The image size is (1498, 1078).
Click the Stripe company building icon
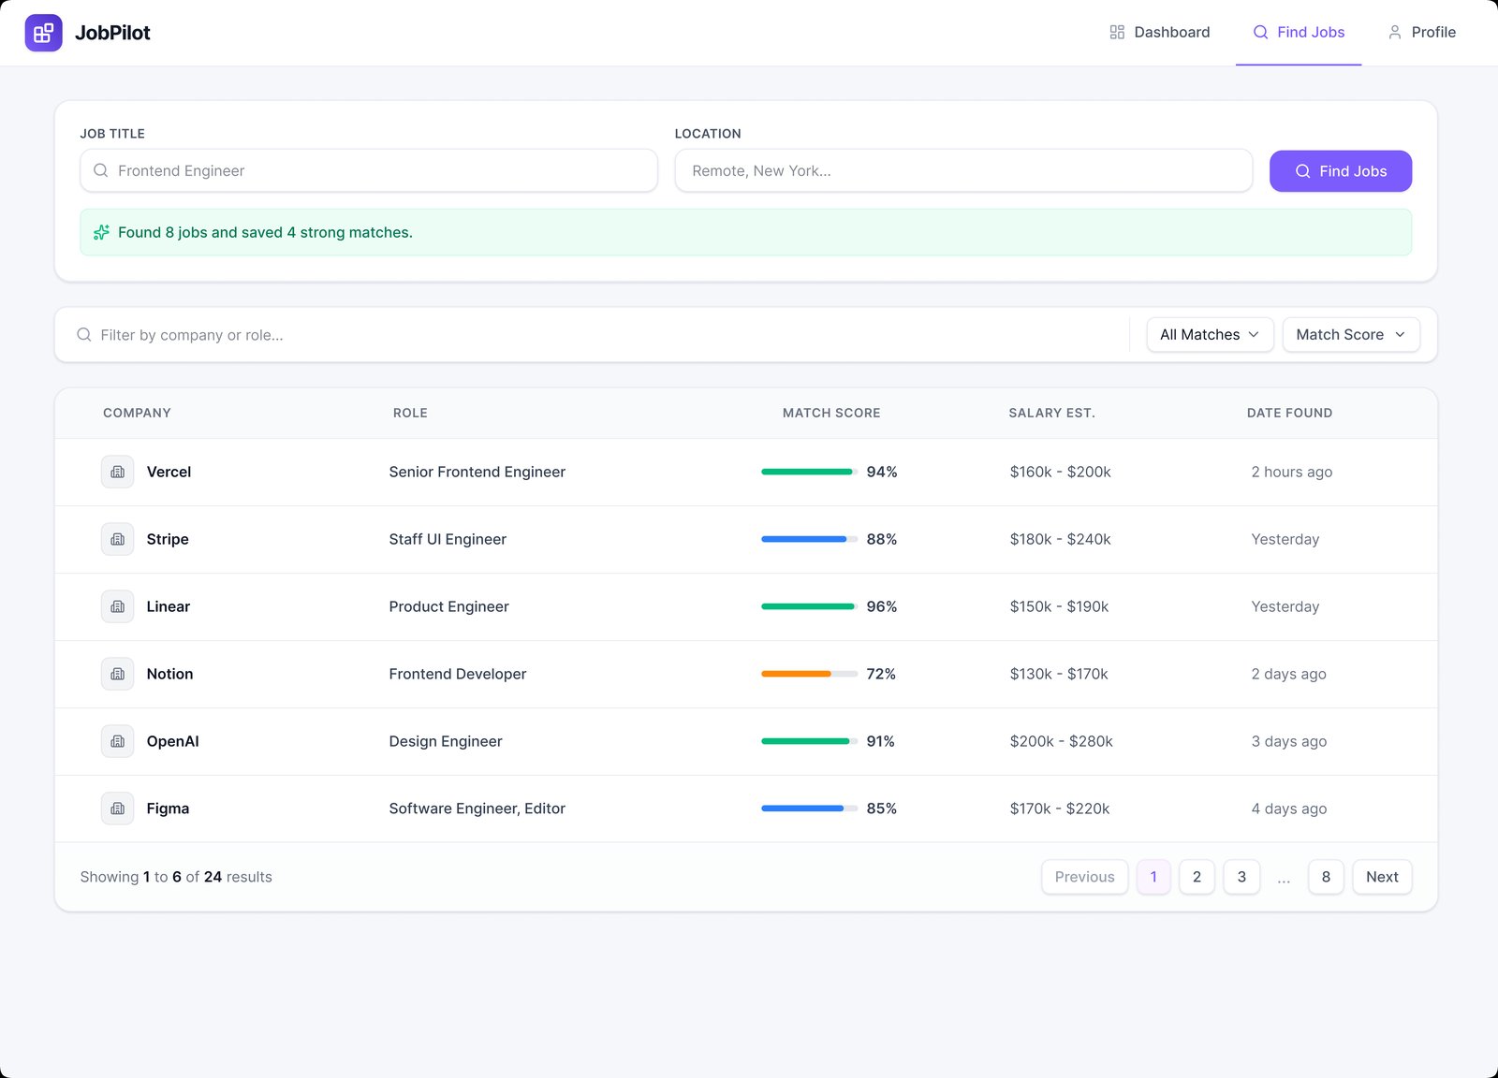click(117, 539)
